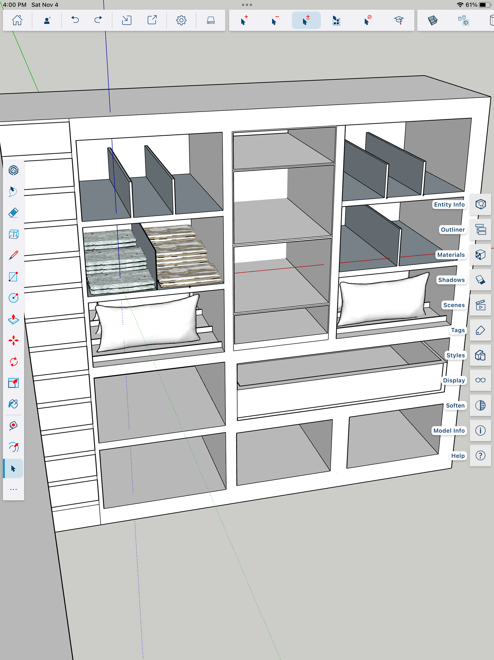The image size is (494, 660).
Task: Open the Materials panel icon
Action: click(x=480, y=255)
